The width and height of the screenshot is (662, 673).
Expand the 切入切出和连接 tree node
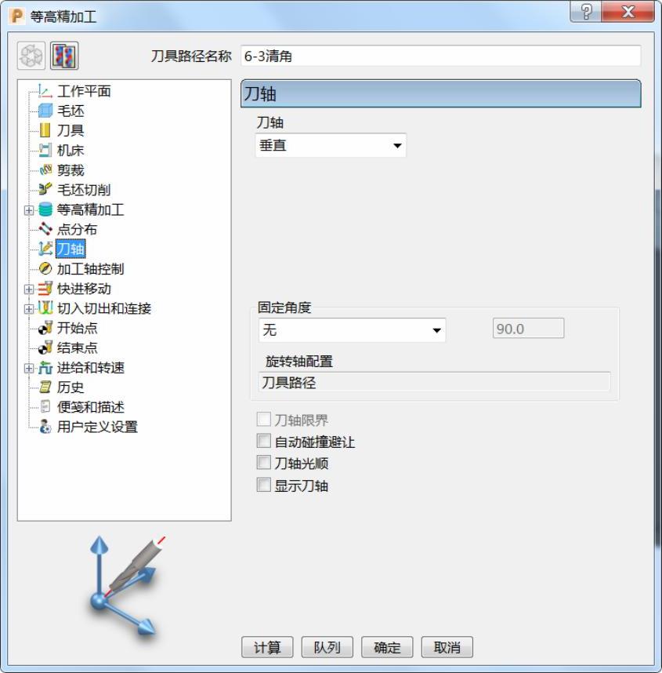(x=29, y=309)
